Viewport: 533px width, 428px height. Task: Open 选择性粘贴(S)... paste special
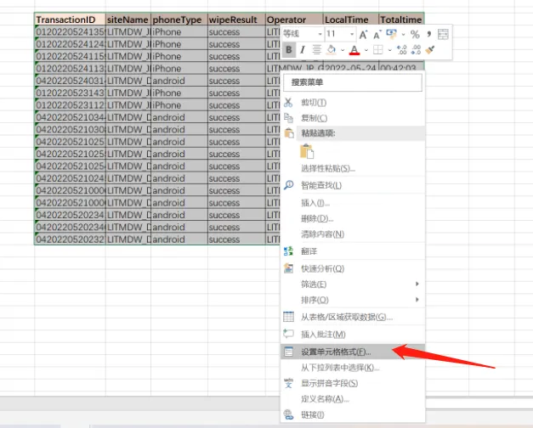click(x=353, y=168)
